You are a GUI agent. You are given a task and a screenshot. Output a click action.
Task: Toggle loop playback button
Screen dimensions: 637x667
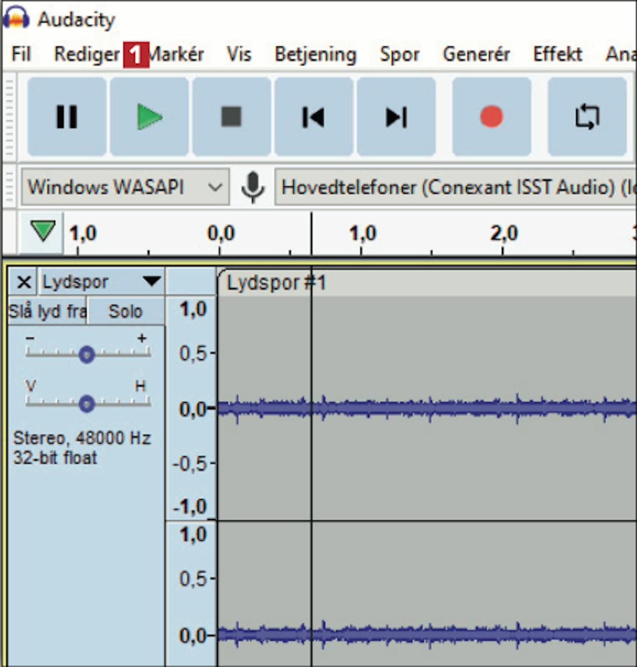tap(587, 117)
